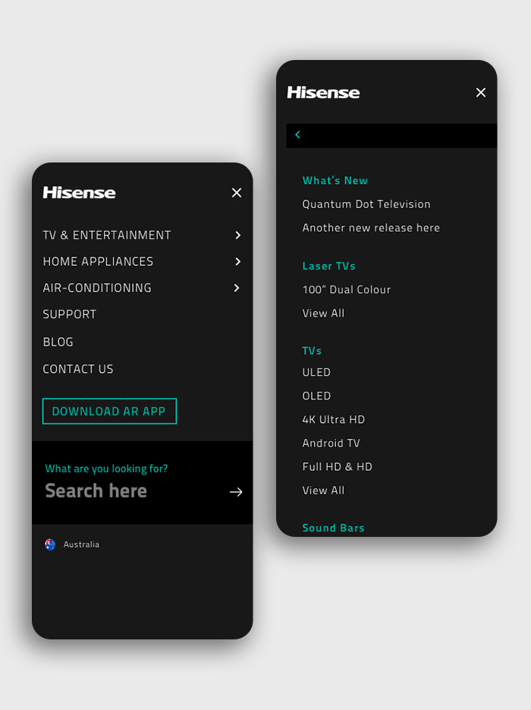This screenshot has width=531, height=710.
Task: Choose the ULED TV category
Action: [x=316, y=372]
